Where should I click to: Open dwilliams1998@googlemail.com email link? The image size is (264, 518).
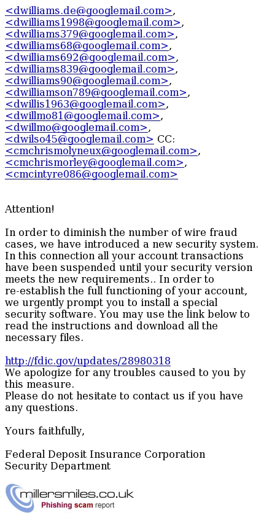[x=93, y=23]
